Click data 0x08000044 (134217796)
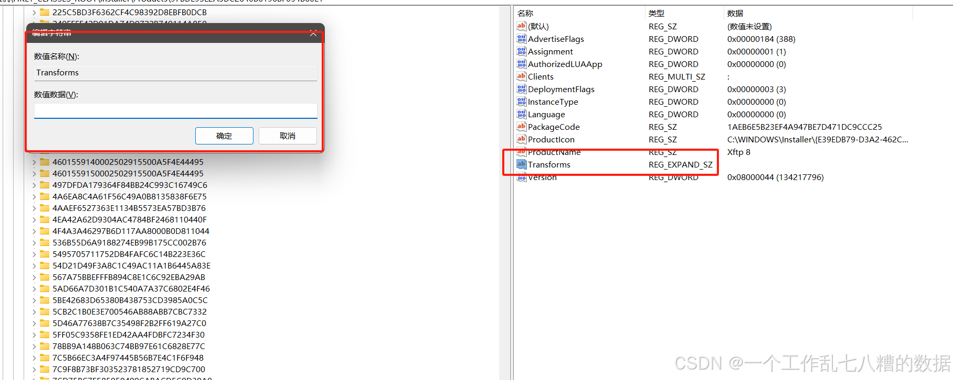 [776, 177]
